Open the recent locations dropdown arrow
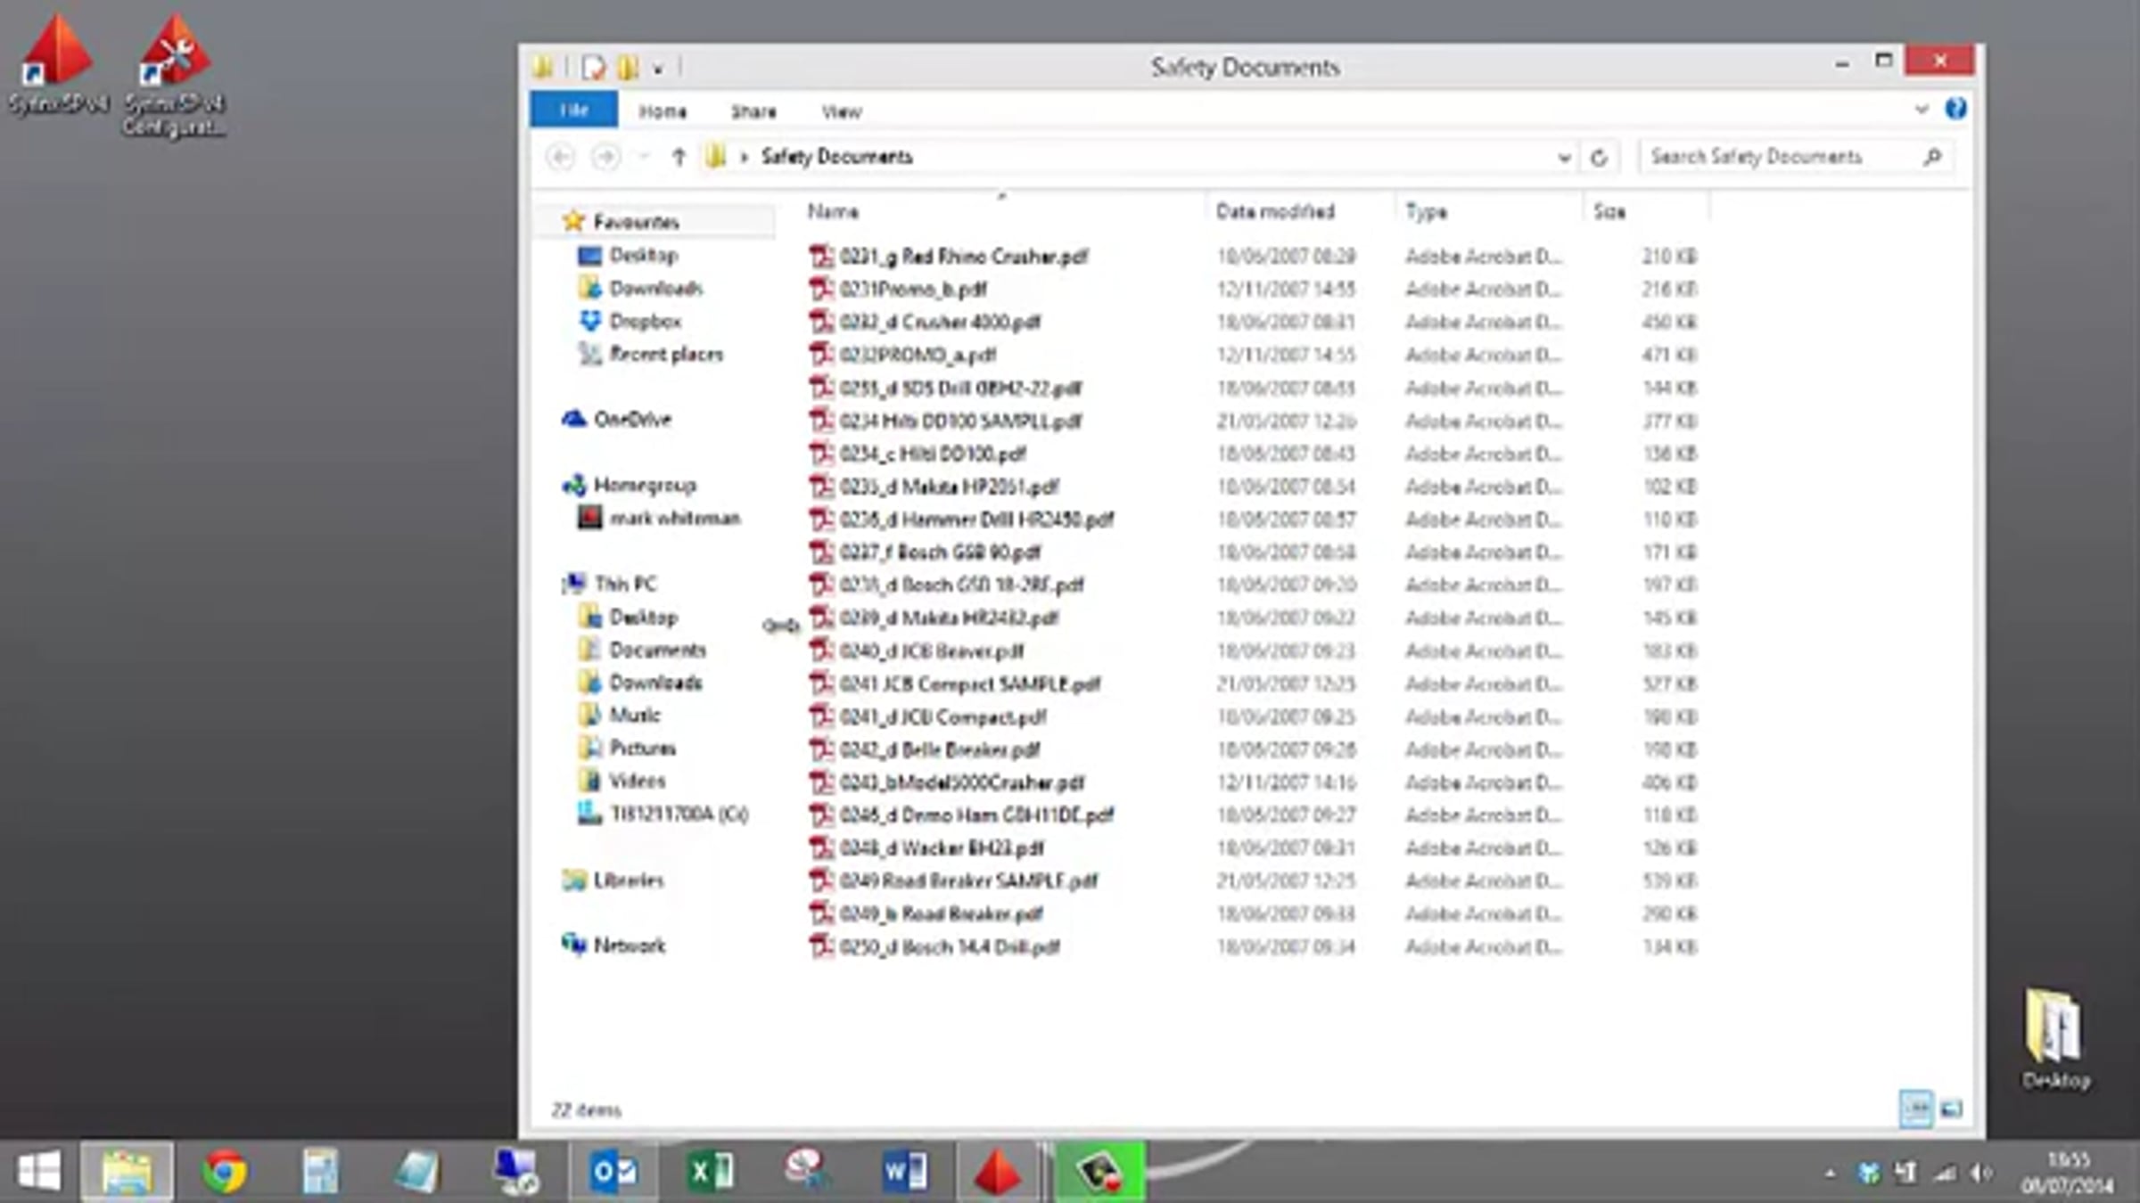2140x1203 pixels. [x=644, y=157]
